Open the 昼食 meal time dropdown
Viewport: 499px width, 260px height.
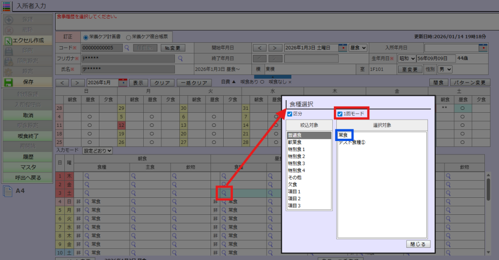(x=359, y=48)
